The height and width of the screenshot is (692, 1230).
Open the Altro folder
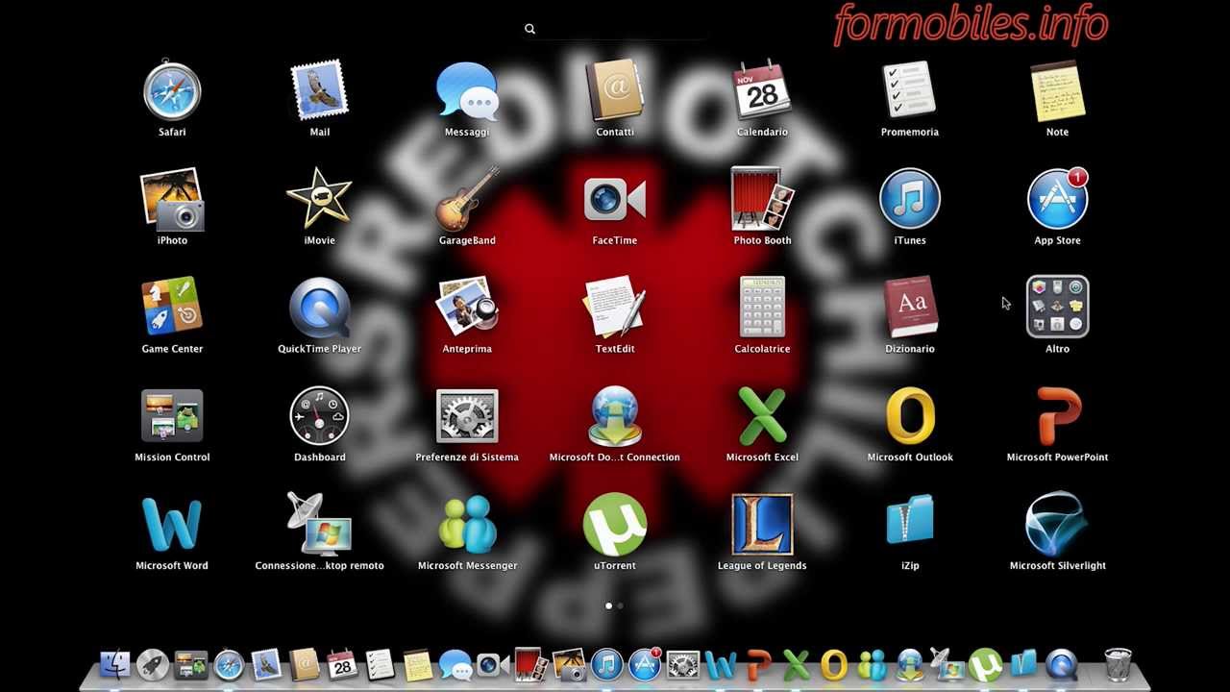pyautogui.click(x=1057, y=308)
